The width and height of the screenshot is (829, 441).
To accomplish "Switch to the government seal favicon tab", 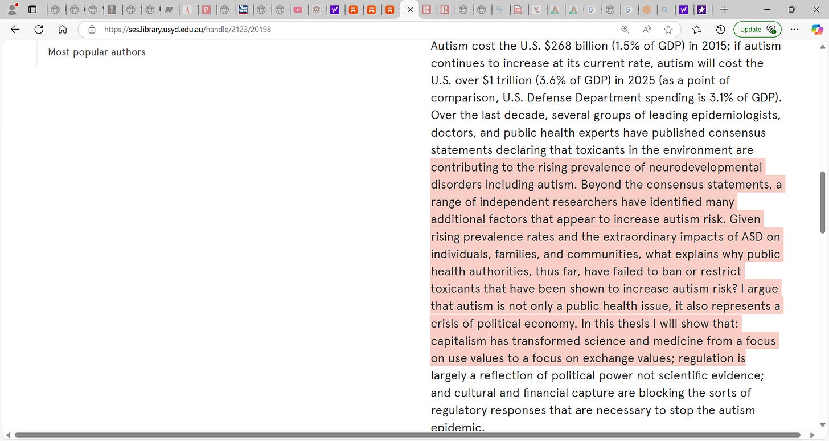I will (x=316, y=10).
